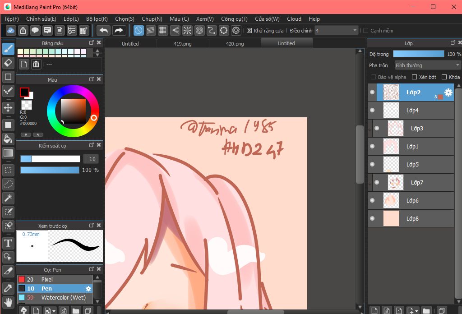Hide layer Lớp2 visibility
Image resolution: width=462 pixels, height=314 pixels.
[x=372, y=92]
